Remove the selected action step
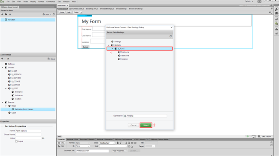Viewport: 279px width, 156px height. tap(8, 59)
